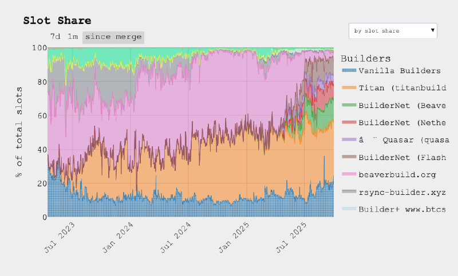The width and height of the screenshot is (458, 276).
Task: Open the 'by slot share' dropdown
Action: click(392, 31)
